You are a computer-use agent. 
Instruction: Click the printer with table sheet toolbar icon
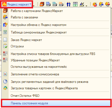(48, 4)
